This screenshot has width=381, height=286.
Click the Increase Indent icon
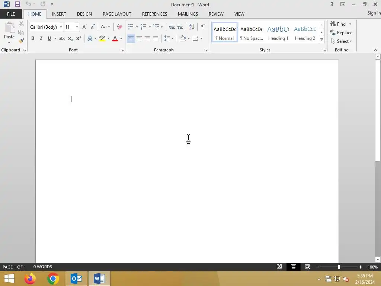tap(180, 27)
